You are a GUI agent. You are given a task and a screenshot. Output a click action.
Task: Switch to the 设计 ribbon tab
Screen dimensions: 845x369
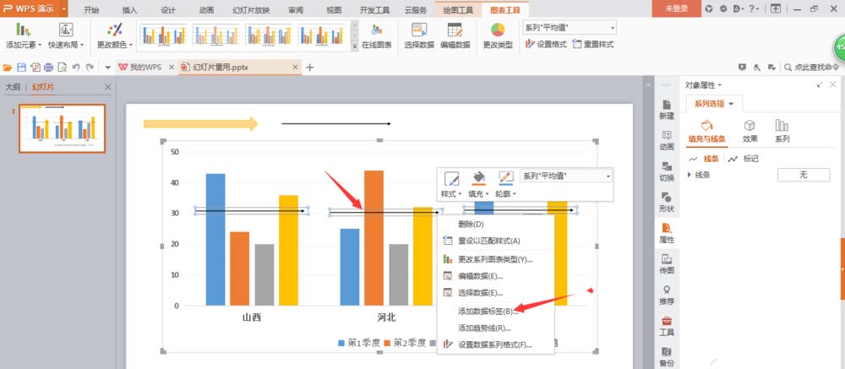pos(168,9)
